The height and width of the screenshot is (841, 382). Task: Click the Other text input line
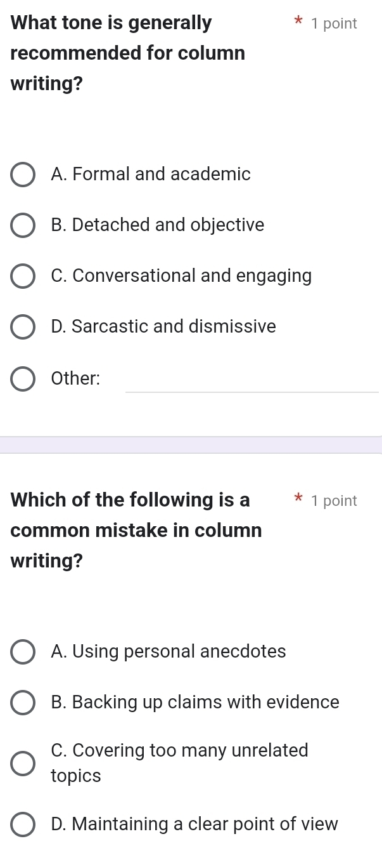252,387
